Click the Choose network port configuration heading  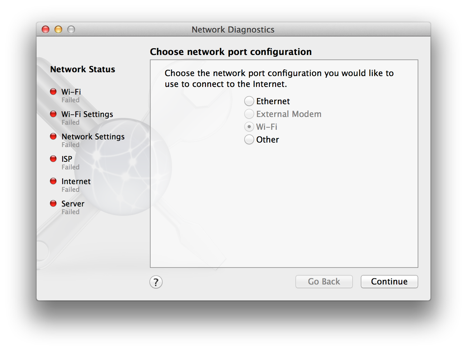[231, 52]
